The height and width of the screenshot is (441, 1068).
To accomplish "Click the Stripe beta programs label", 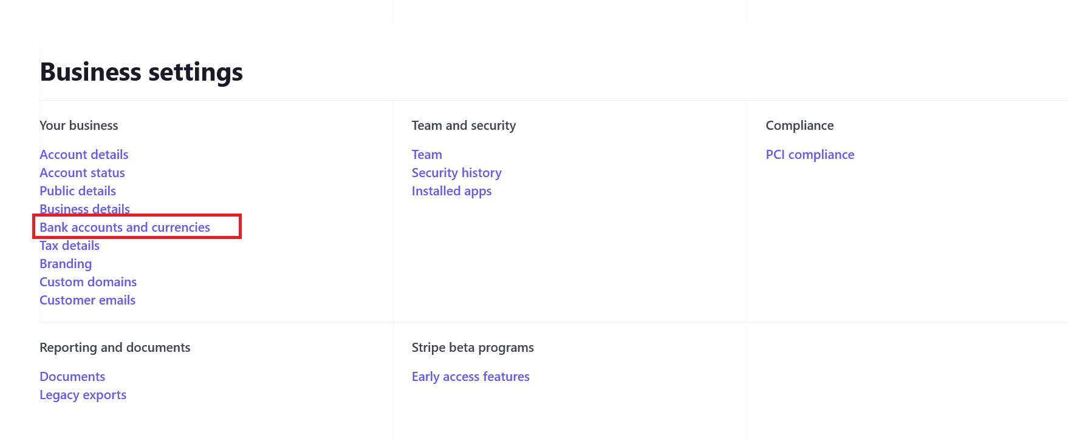I will (x=473, y=348).
